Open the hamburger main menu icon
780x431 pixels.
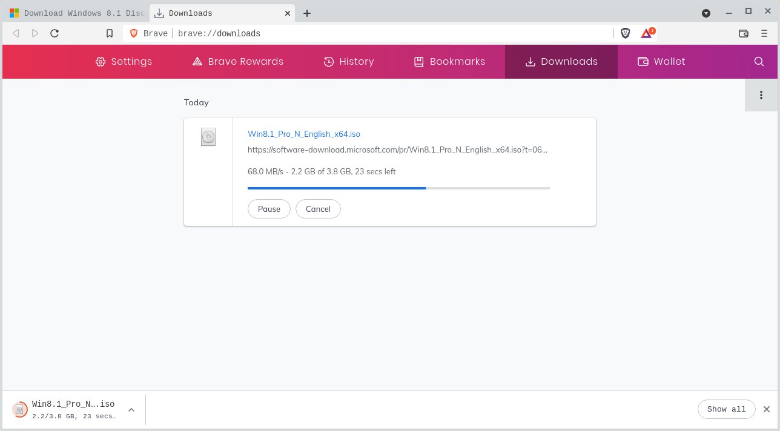(x=764, y=33)
